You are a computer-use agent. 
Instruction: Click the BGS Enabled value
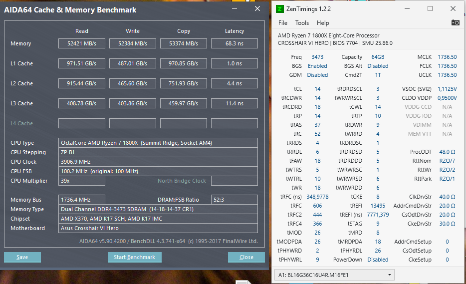[x=317, y=66]
